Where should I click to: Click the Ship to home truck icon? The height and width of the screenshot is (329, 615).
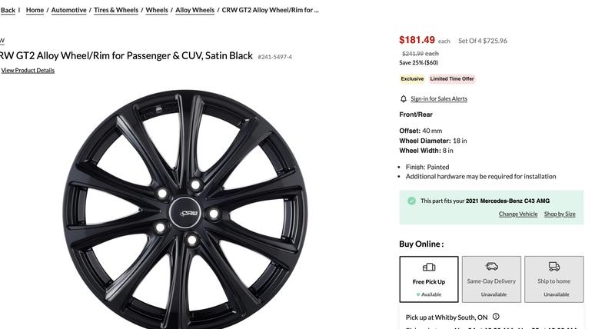(x=554, y=266)
